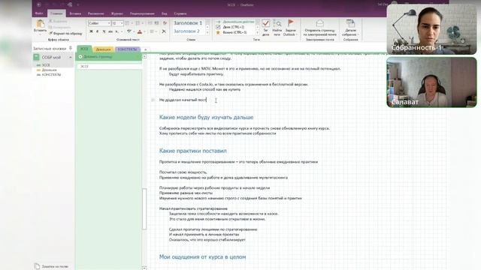The height and width of the screenshot is (270, 481).
Task: Click Заметки на полях icon at bottom
Action: 37,266
